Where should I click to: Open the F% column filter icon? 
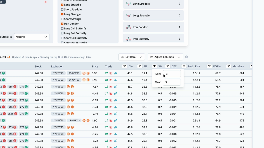click(140, 66)
